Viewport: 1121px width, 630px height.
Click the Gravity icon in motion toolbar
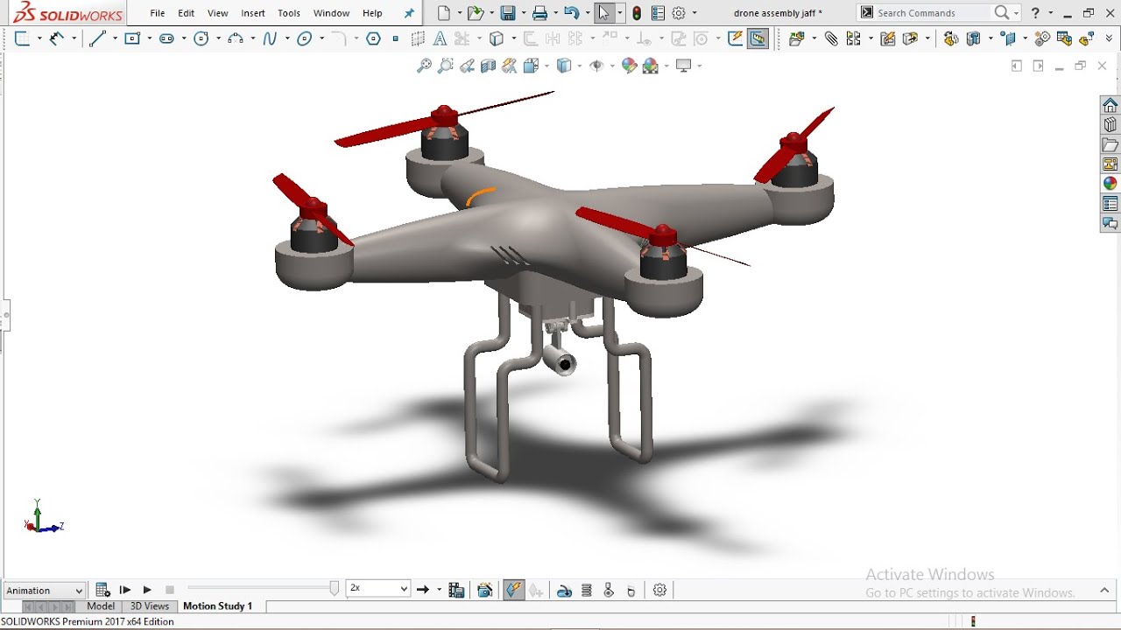pyautogui.click(x=631, y=591)
